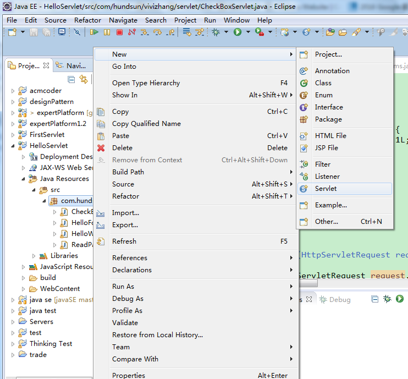Collapse the src folder node
The height and width of the screenshot is (379, 408).
[x=34, y=190]
